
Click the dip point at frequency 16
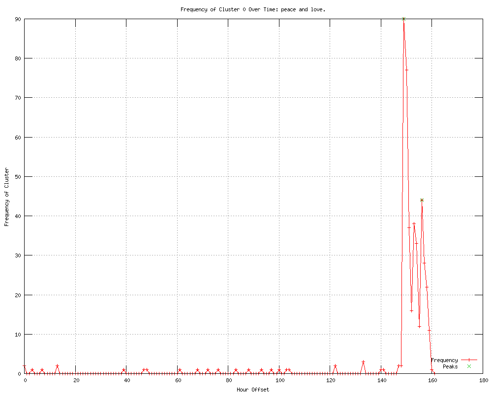411,310
